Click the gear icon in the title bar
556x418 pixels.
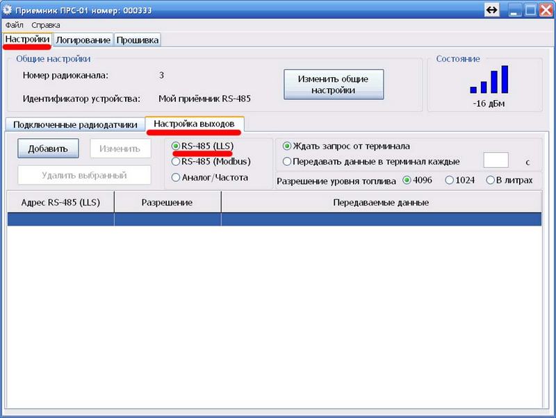(x=7, y=10)
